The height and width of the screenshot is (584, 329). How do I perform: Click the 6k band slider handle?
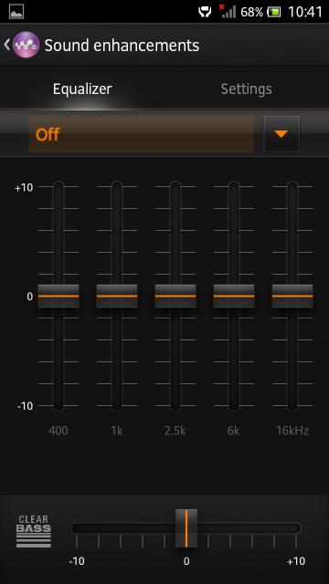click(234, 296)
